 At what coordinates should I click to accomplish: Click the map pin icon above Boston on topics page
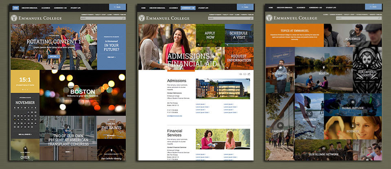tap(324, 68)
